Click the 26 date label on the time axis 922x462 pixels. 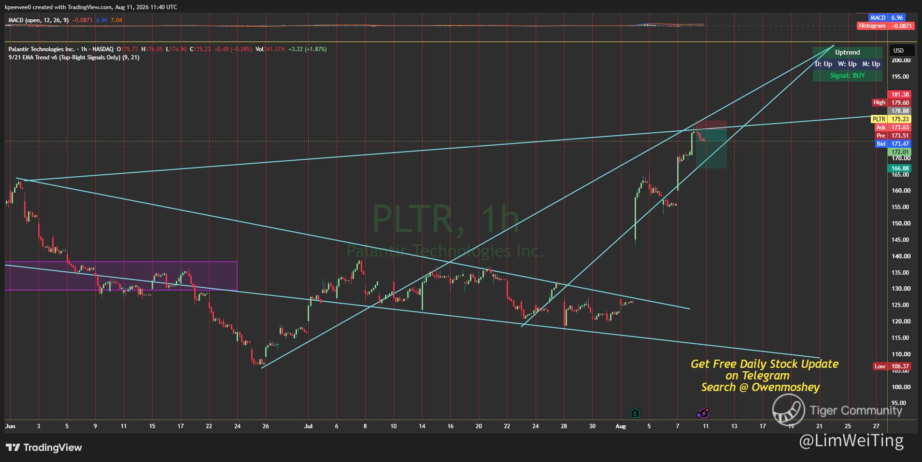point(266,426)
